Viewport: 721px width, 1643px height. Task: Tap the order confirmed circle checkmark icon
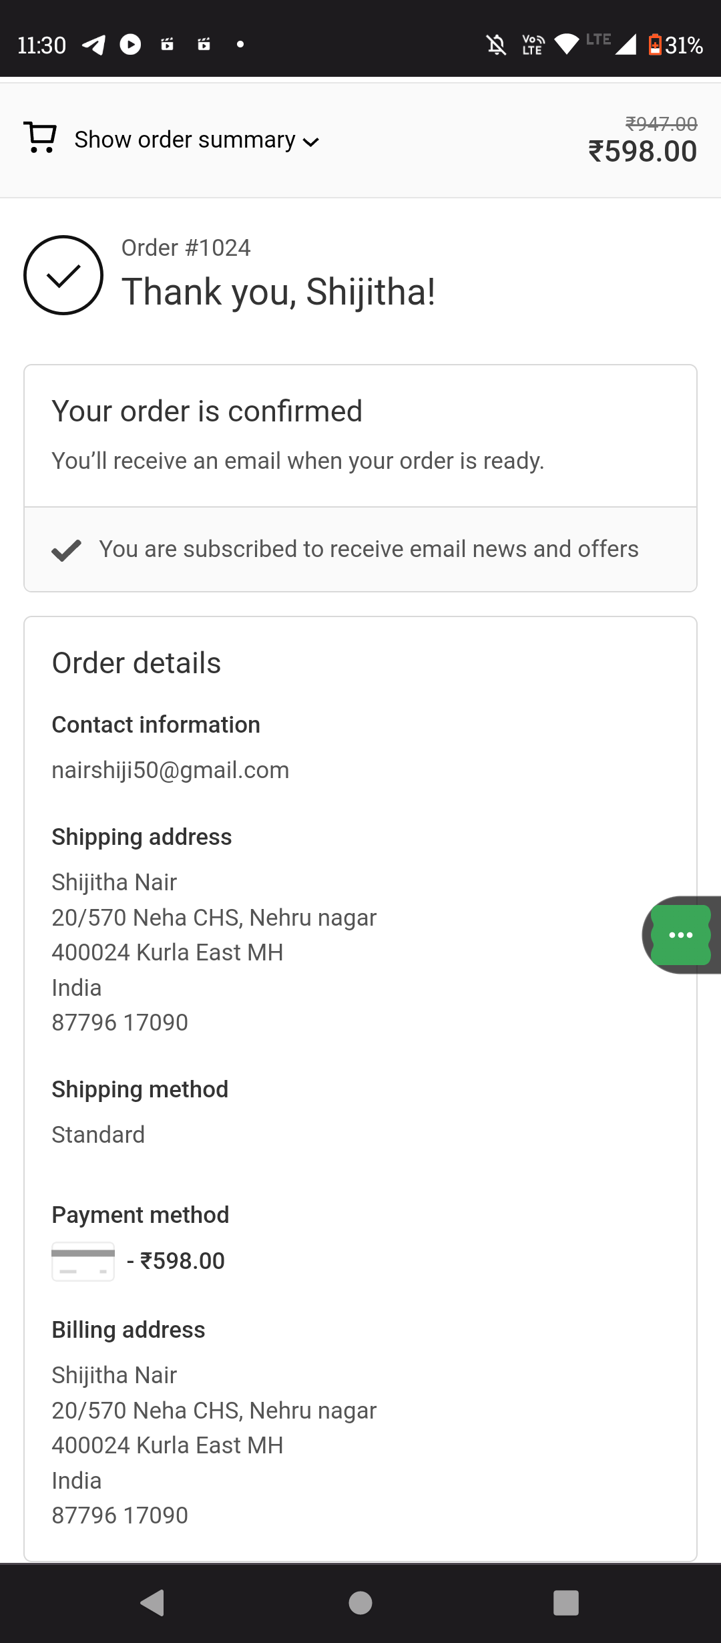tap(63, 275)
